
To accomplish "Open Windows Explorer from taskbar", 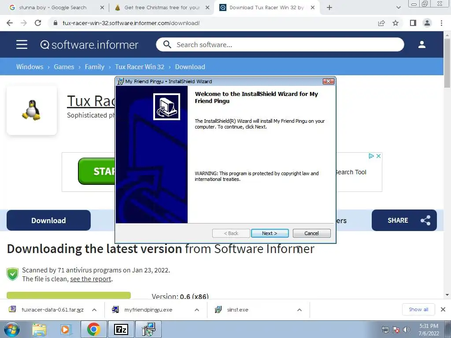I will click(x=39, y=330).
